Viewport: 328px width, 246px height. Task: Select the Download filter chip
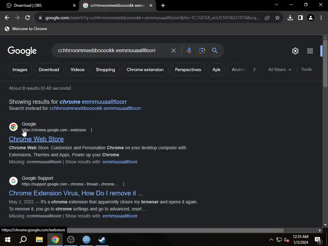(x=49, y=70)
